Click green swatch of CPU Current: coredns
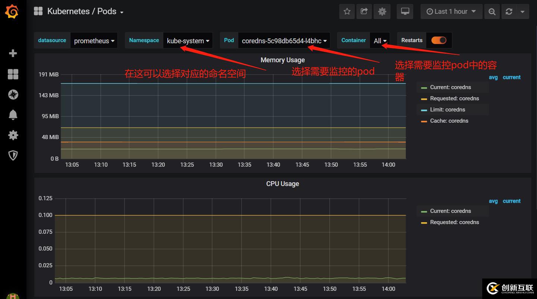Viewport: 537px width, 299px height. click(x=424, y=211)
